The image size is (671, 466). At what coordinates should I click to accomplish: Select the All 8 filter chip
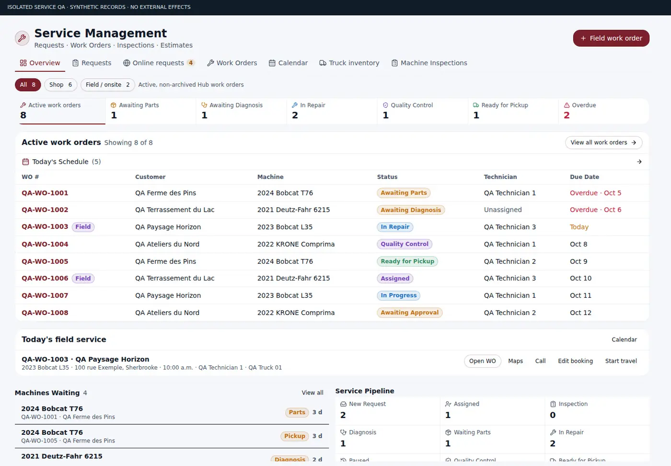[x=28, y=85]
